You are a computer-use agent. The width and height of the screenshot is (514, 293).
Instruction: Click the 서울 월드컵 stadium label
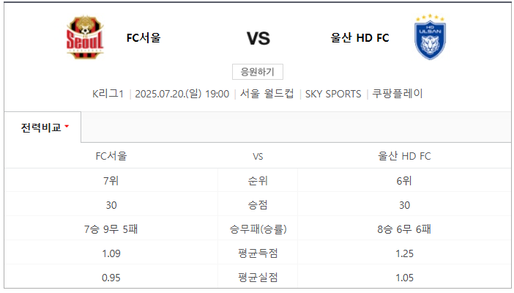click(x=267, y=94)
